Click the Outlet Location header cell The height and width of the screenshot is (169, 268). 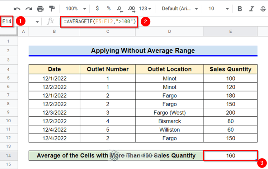click(169, 69)
